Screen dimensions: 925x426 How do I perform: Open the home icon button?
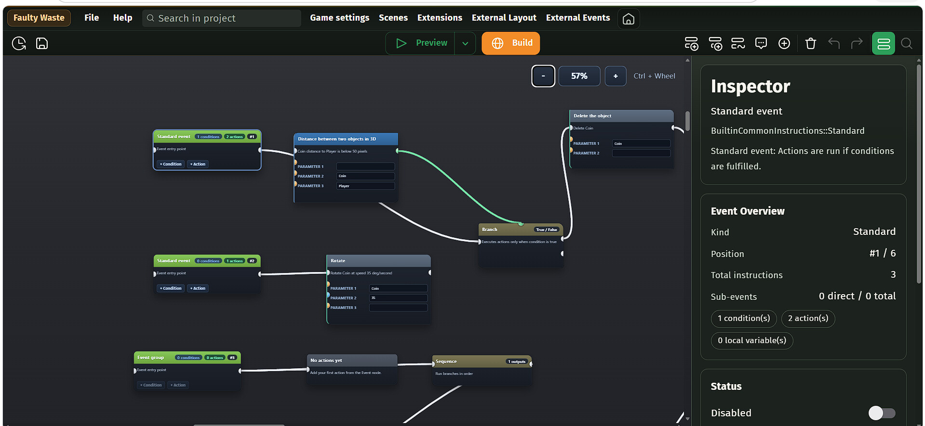point(628,19)
